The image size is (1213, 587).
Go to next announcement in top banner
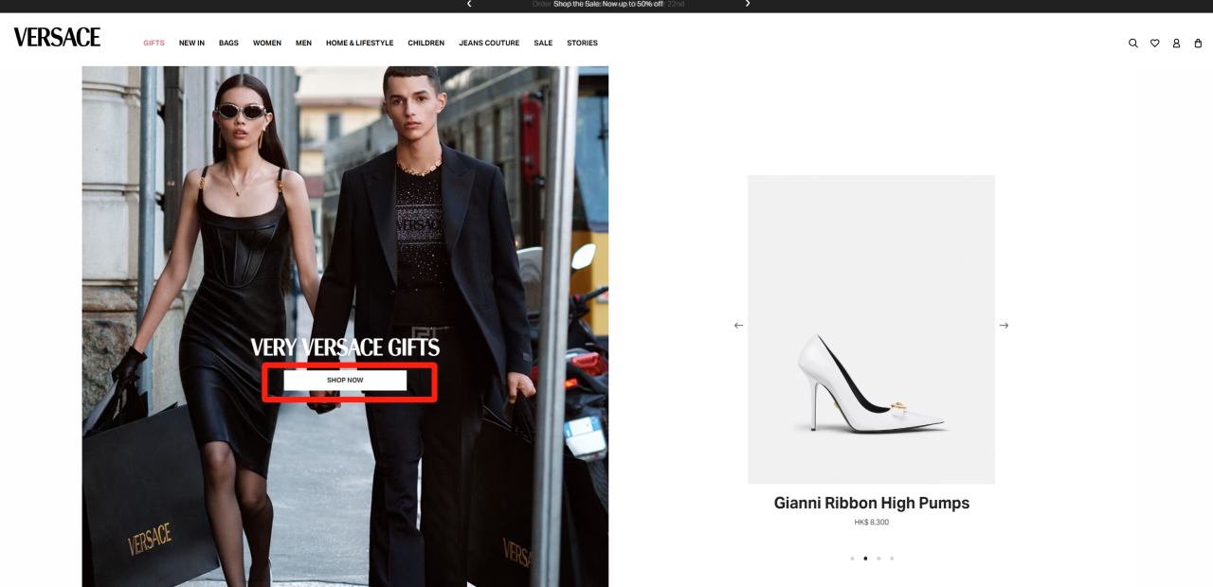click(747, 4)
